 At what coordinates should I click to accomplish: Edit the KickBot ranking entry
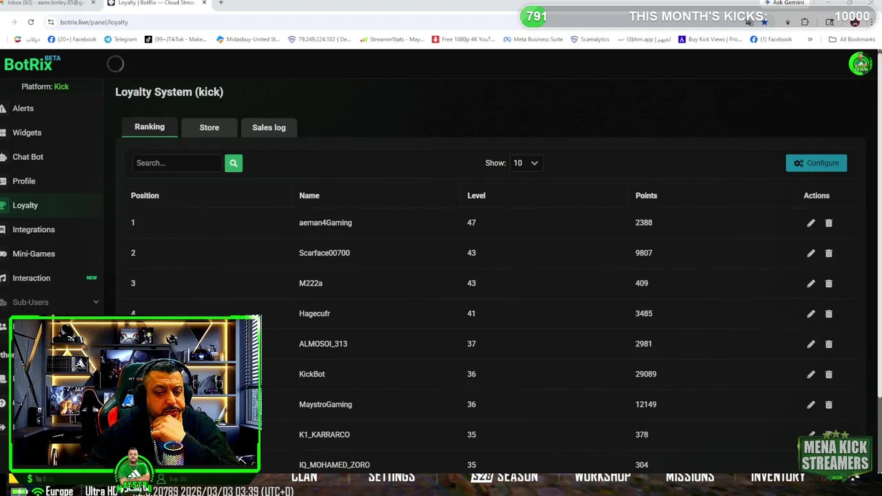tap(811, 374)
